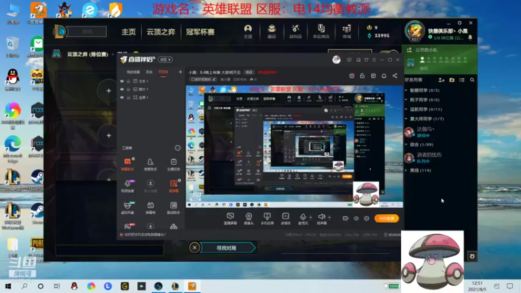Open the 弹幕秀 tool
Image resolution: width=521 pixels, height=293 pixels.
point(150,208)
